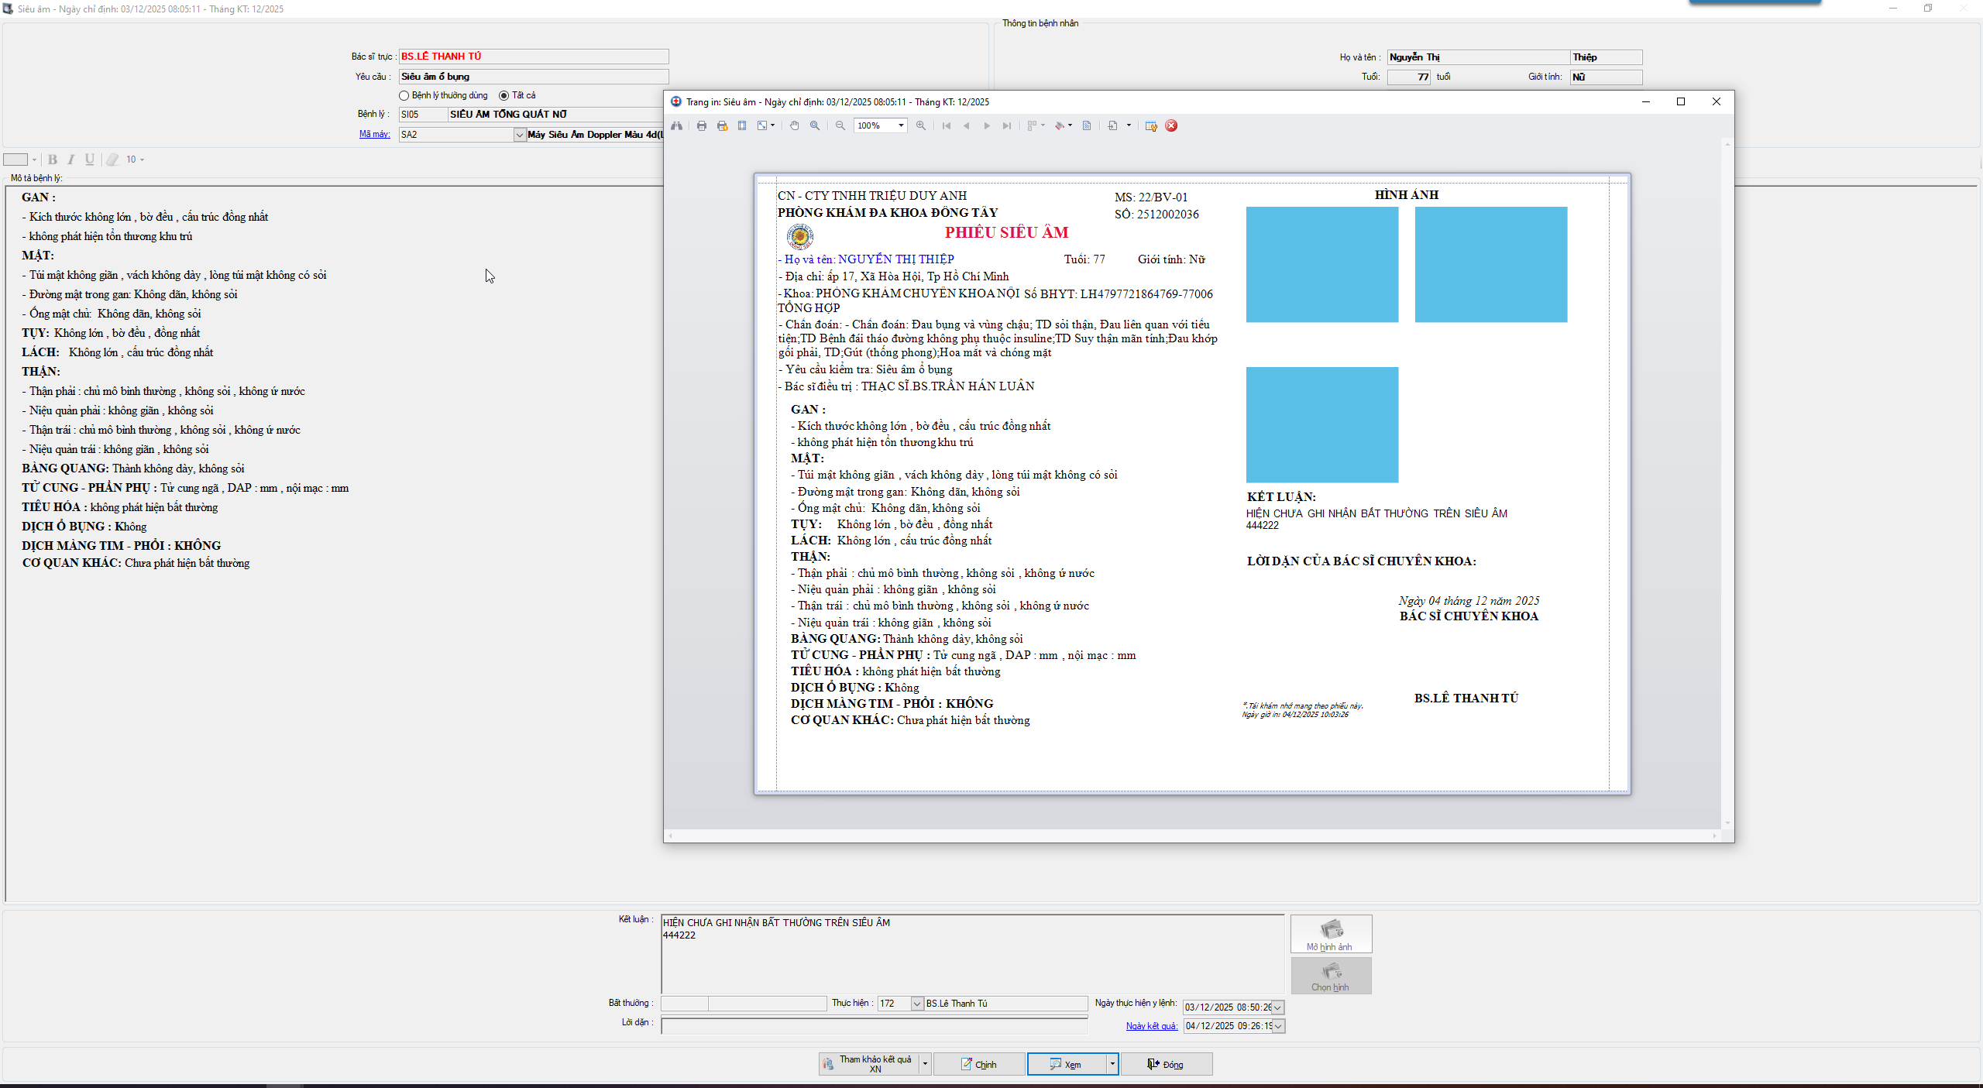Viewport: 1983px width, 1088px height.
Task: Expand the 'Xem' button dropdown arrow
Action: tap(1112, 1064)
